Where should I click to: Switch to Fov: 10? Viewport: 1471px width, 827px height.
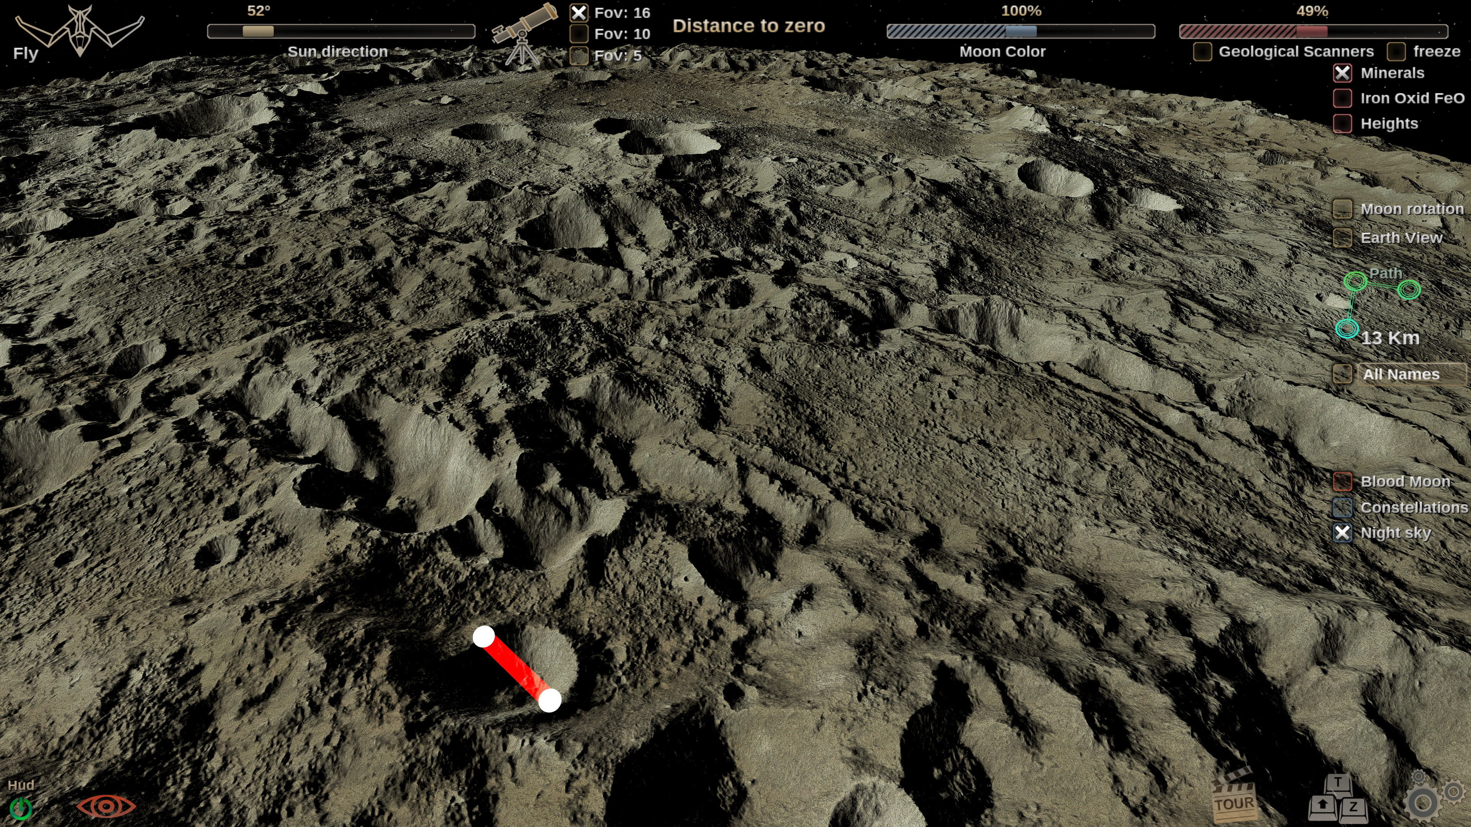[578, 34]
